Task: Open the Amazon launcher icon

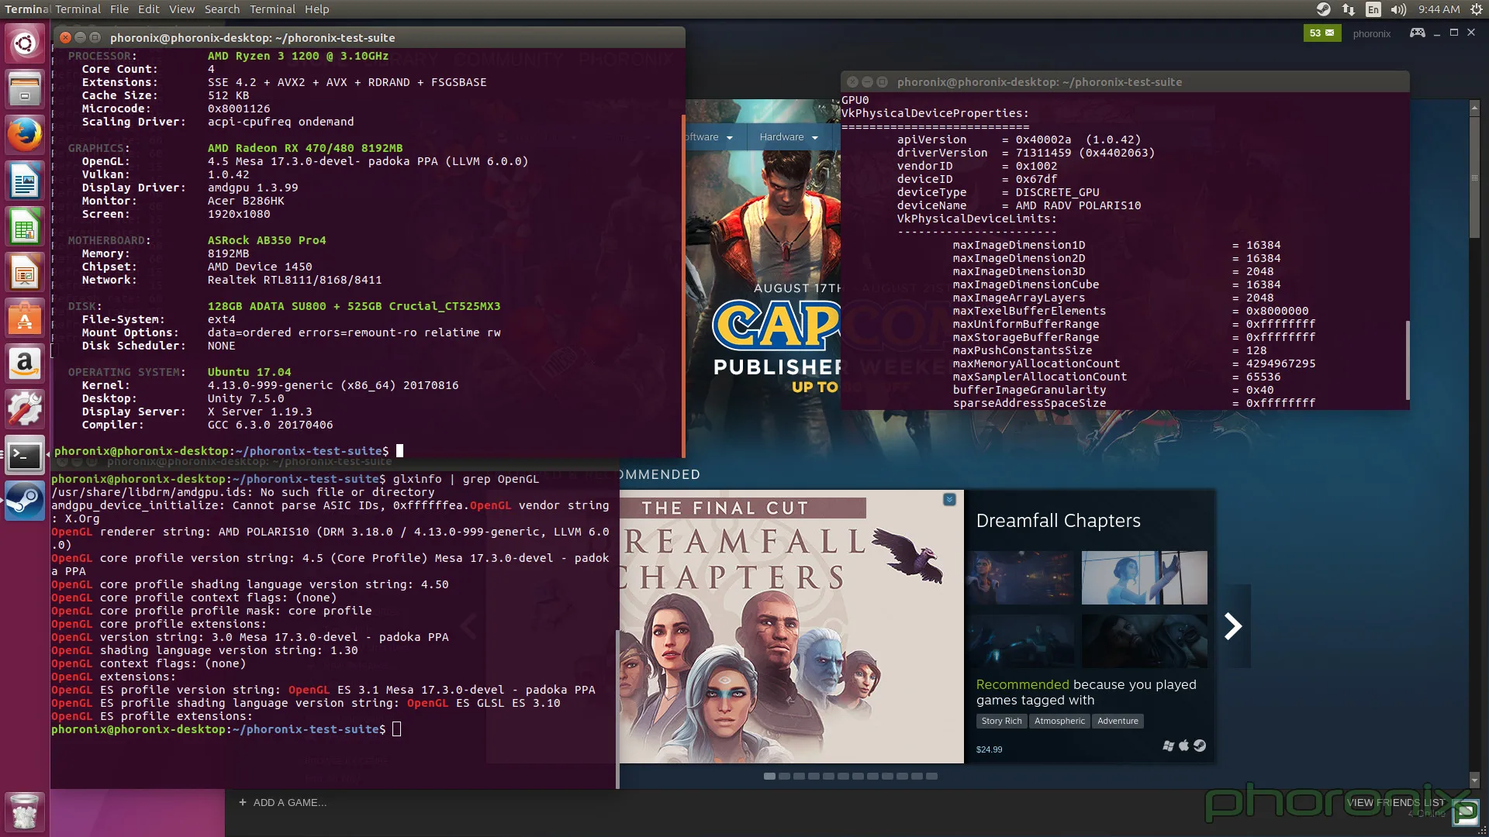Action: point(25,364)
